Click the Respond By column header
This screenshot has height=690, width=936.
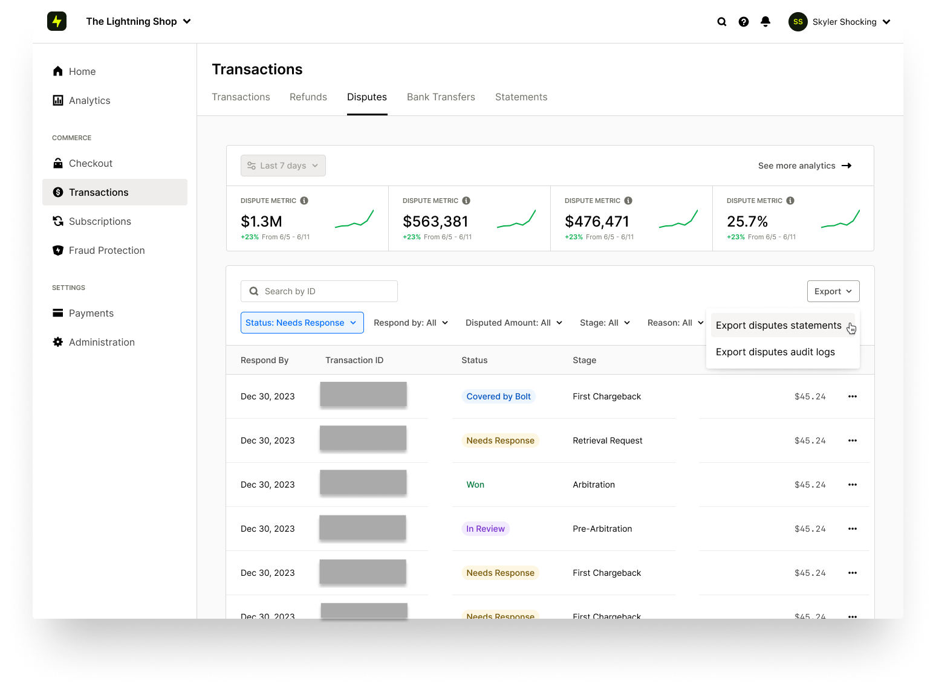click(265, 360)
